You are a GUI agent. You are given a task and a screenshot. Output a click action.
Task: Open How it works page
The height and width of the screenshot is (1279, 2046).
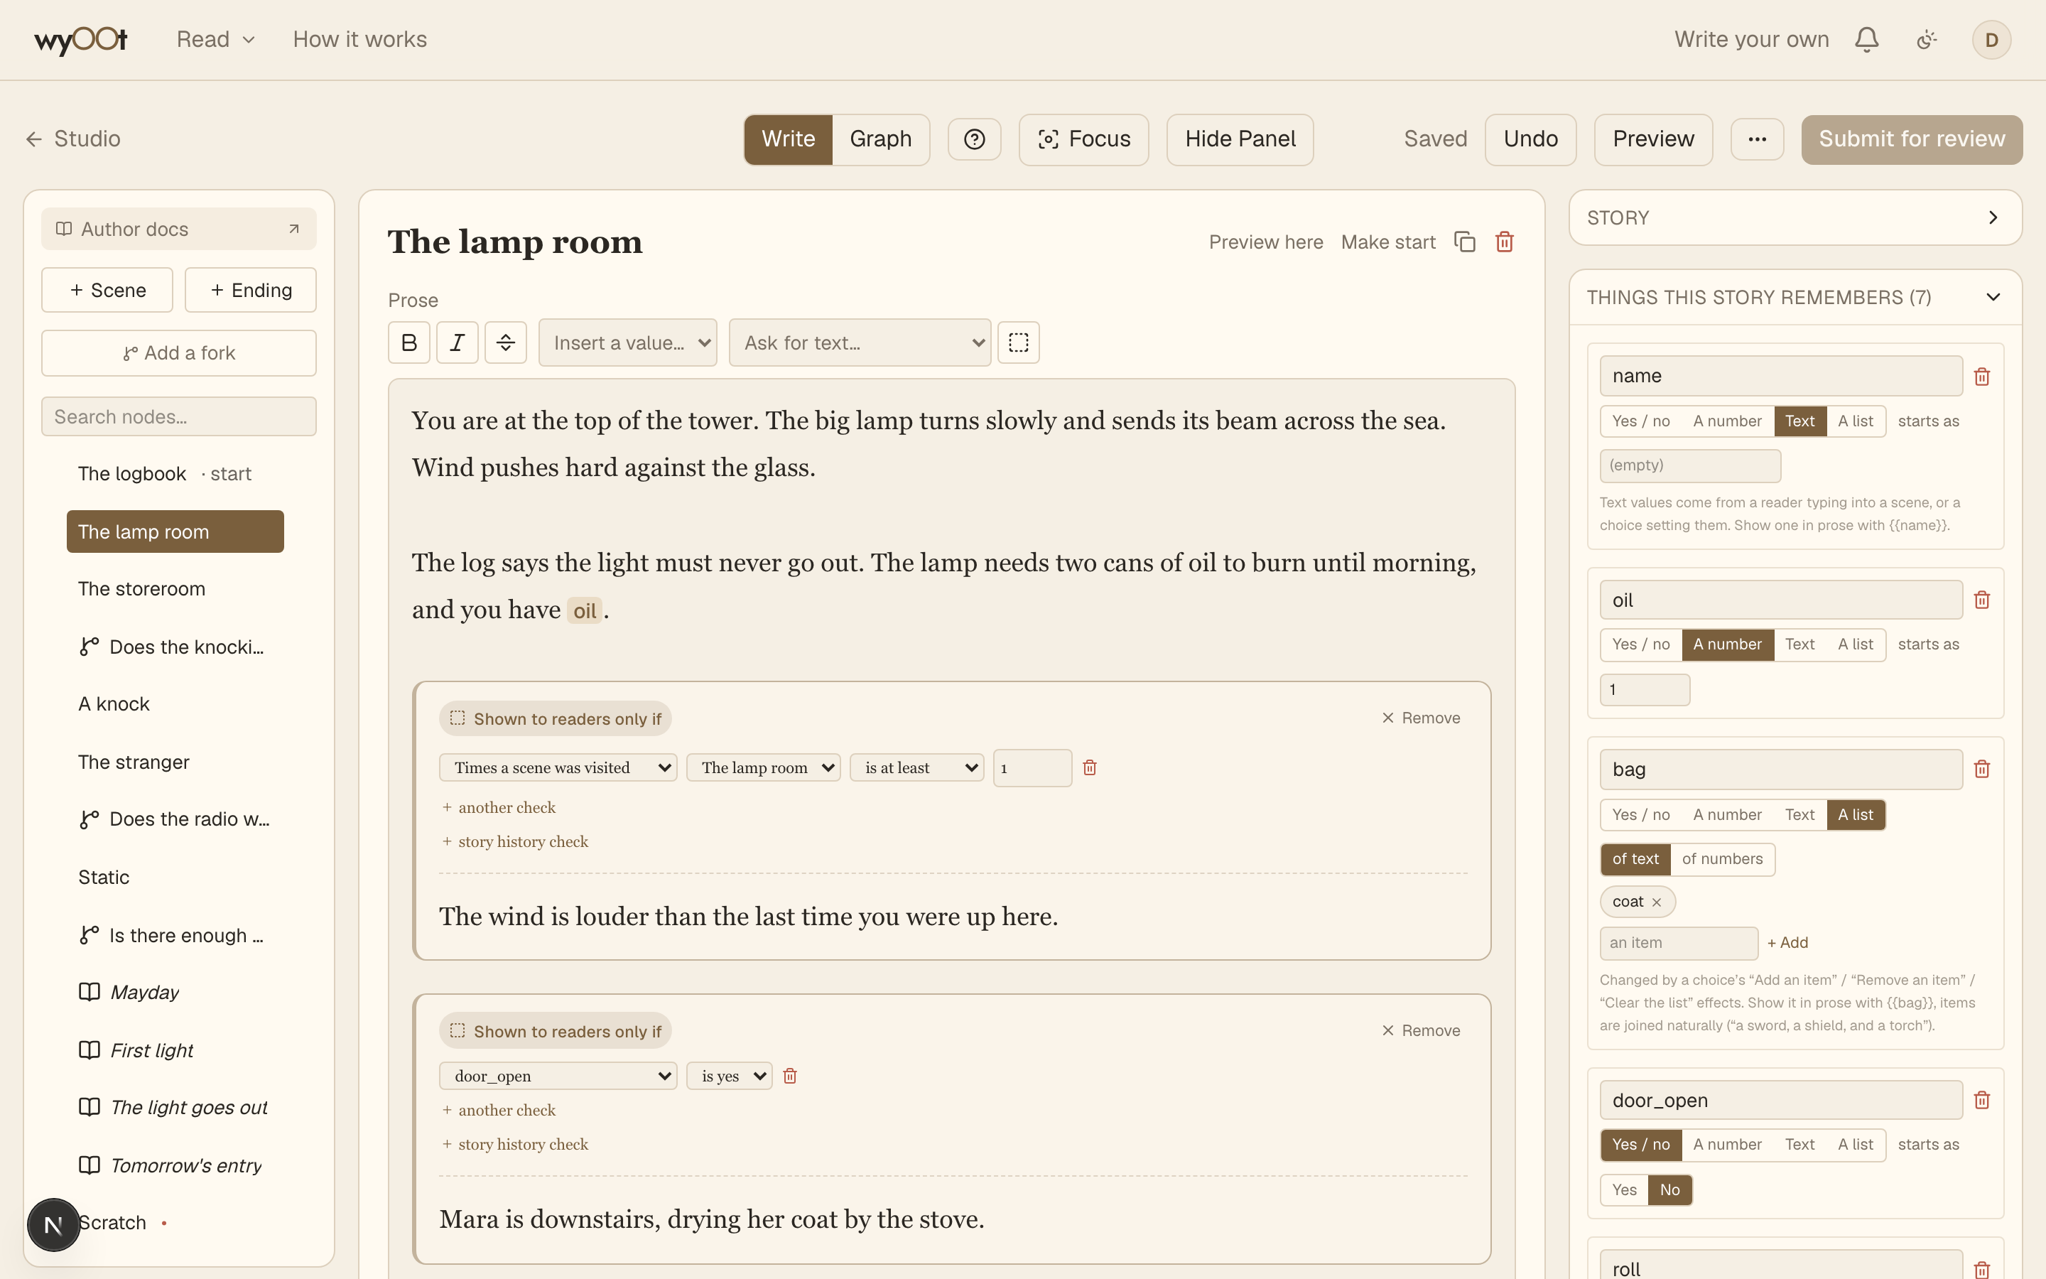(359, 40)
